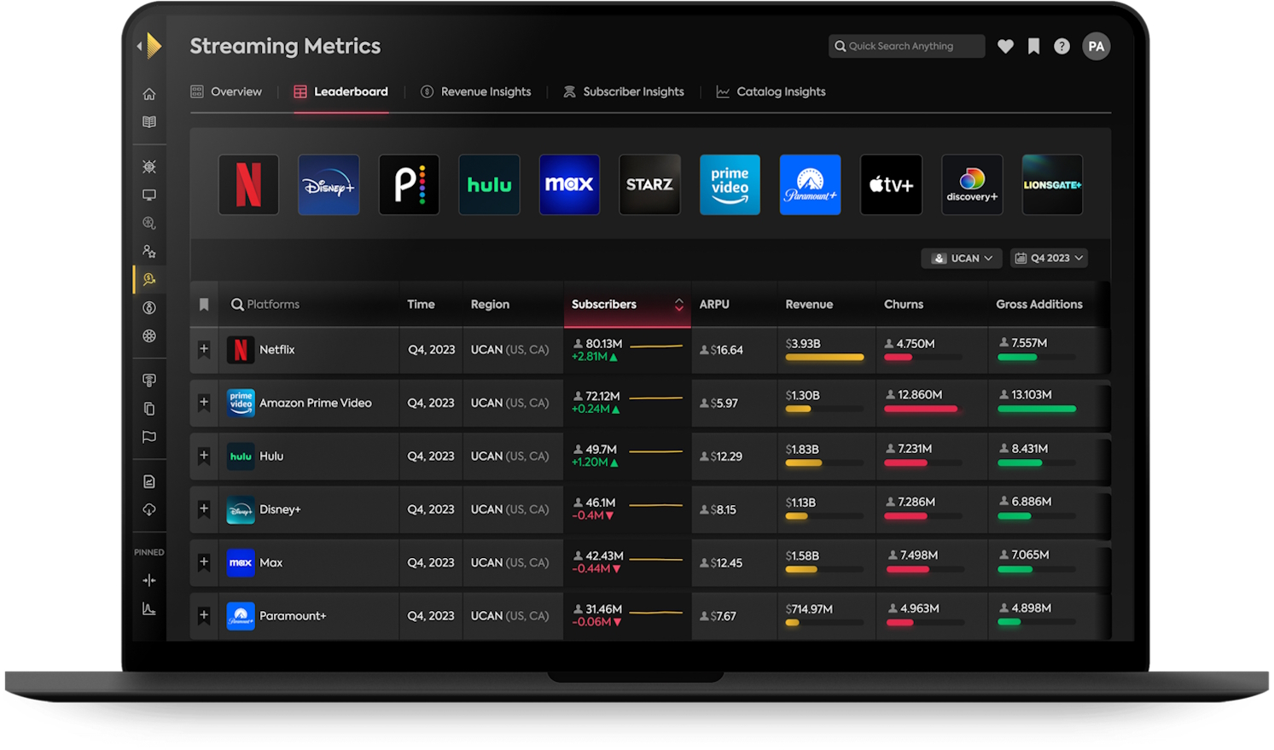The image size is (1274, 750).
Task: Open the PA user profile avatar
Action: [1096, 46]
